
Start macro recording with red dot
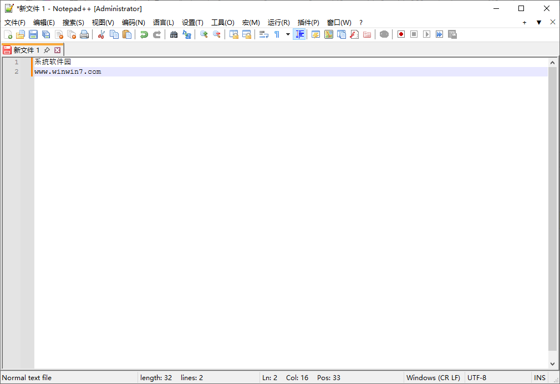[401, 34]
